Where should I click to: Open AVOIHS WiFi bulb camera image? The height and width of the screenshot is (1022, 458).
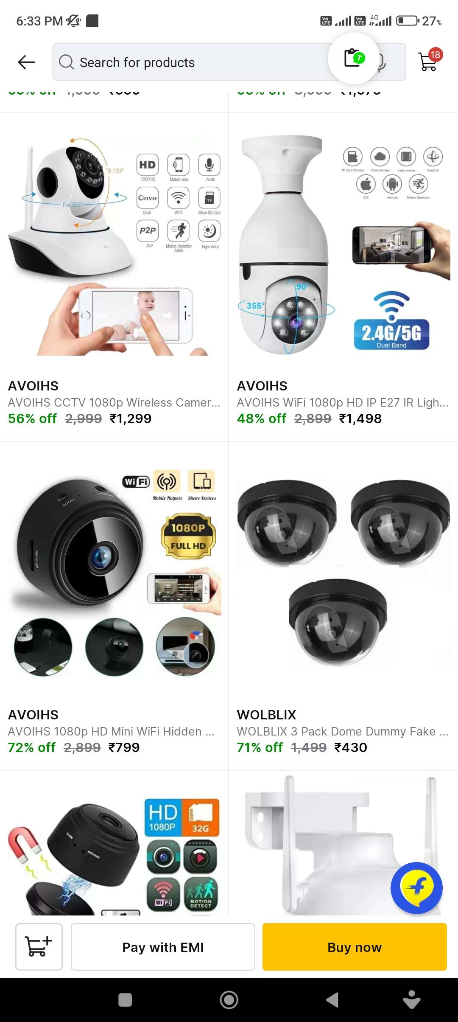coord(343,245)
